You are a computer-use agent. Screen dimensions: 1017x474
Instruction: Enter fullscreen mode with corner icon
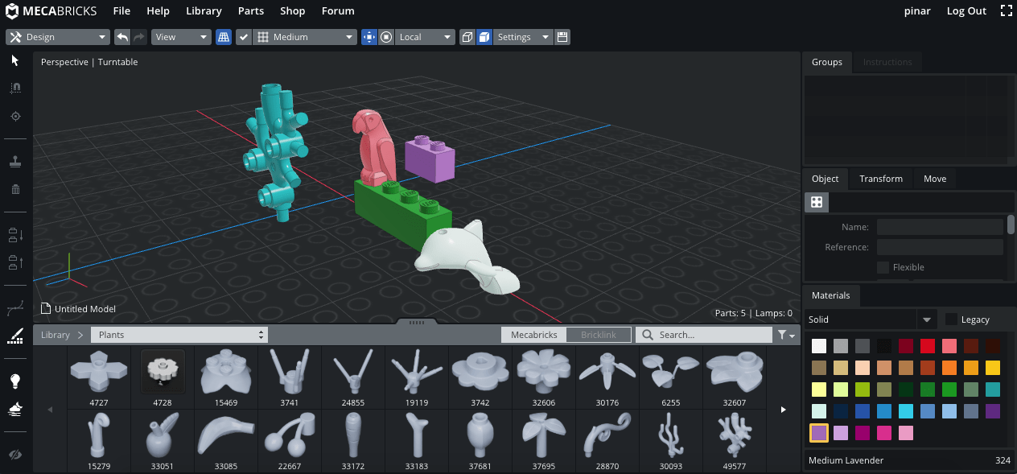(x=1006, y=11)
